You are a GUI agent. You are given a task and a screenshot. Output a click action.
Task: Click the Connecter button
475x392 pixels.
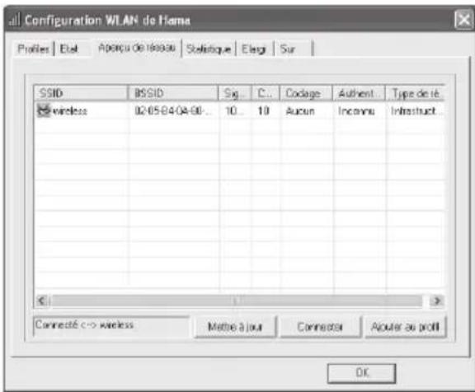(321, 327)
